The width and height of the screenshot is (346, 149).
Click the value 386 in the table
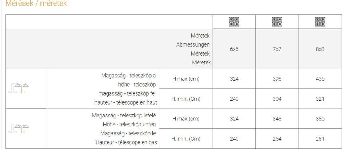(320, 119)
